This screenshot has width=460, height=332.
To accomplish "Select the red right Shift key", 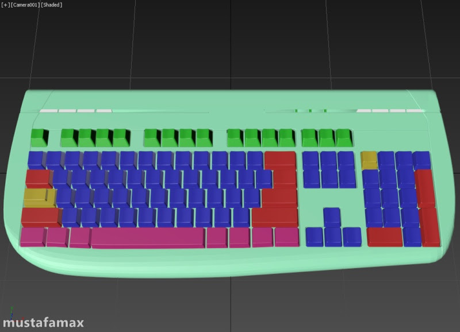I will tap(275, 217).
